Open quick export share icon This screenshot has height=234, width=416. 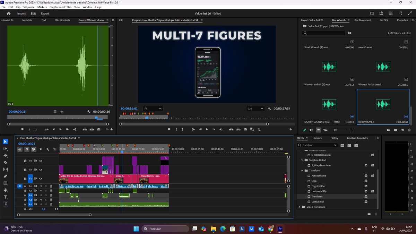(381, 14)
